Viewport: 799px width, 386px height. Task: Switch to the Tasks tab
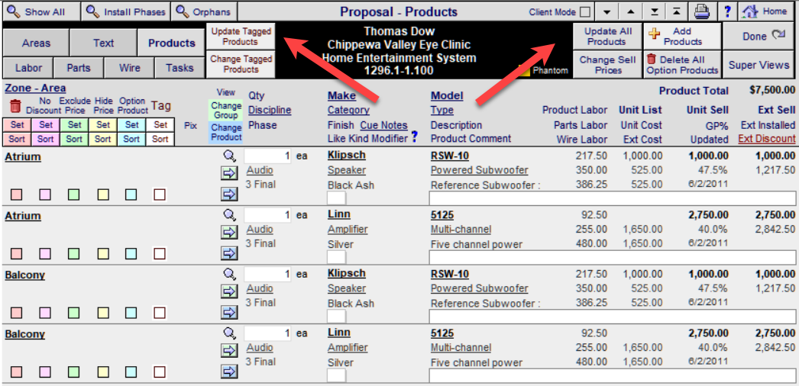pos(180,68)
